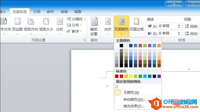Screen dimensions: 200x112
Task: Click the Line Numbers (行号) icon
Action: point(69,25)
